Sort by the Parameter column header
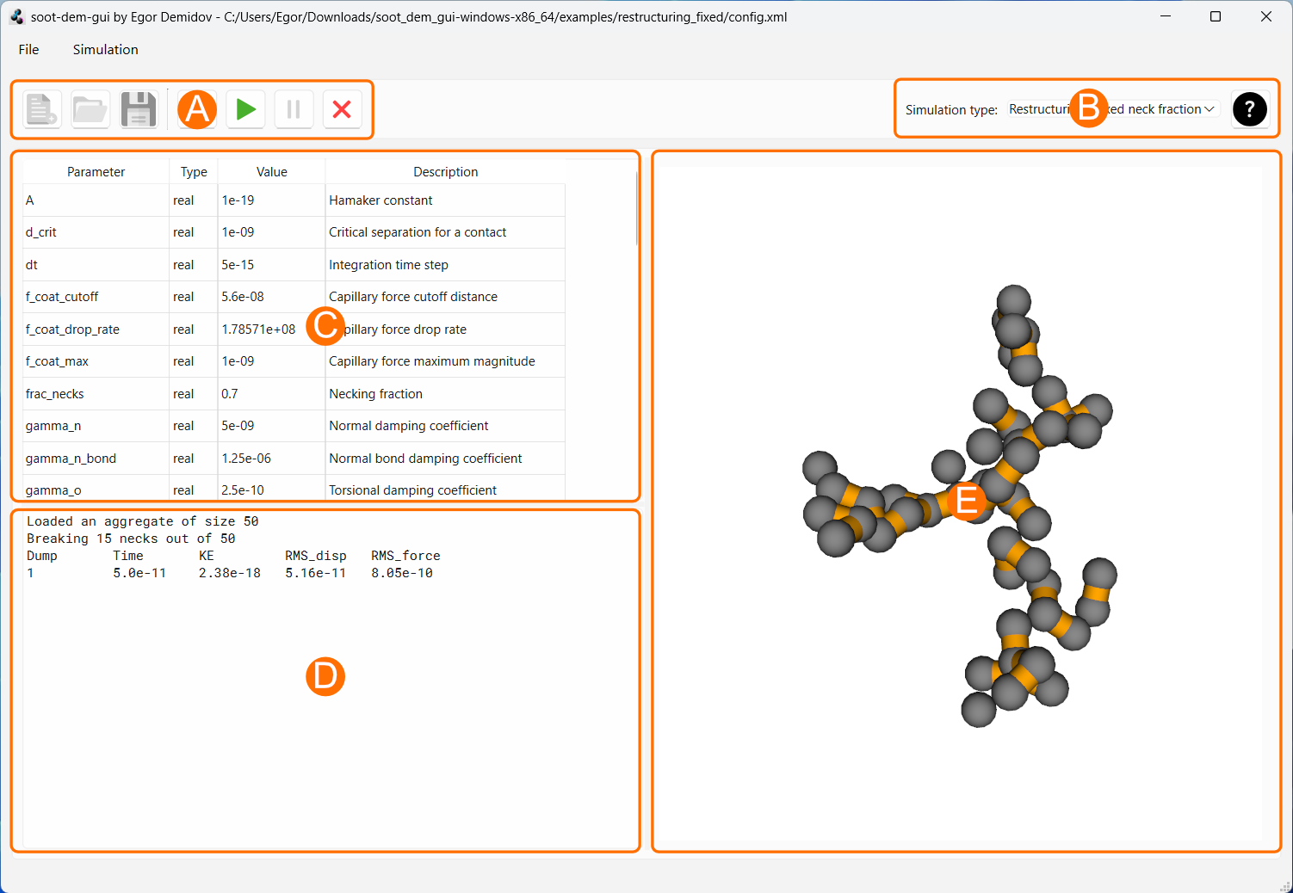This screenshot has width=1293, height=893. pos(96,172)
